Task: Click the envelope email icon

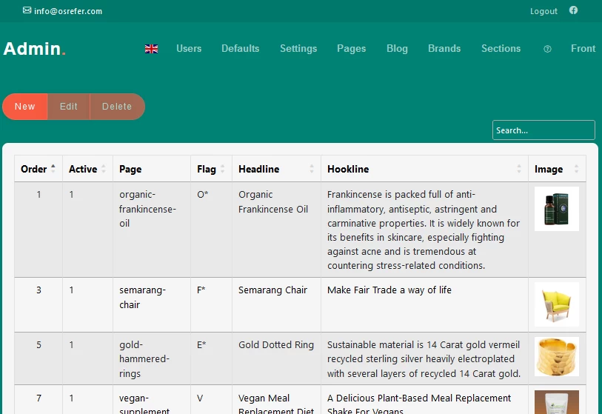Action: [x=27, y=10]
